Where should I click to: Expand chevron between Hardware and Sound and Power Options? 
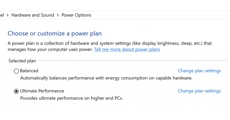[58, 15]
